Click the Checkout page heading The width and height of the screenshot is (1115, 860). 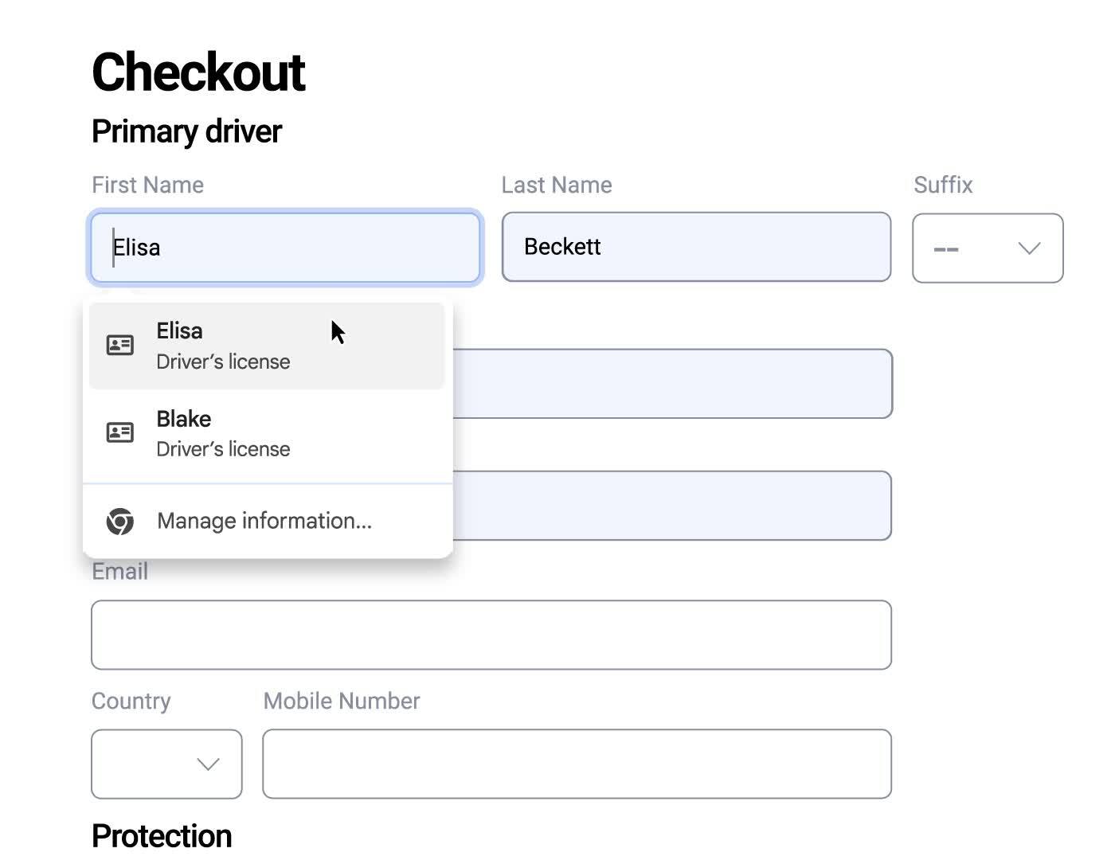[198, 71]
